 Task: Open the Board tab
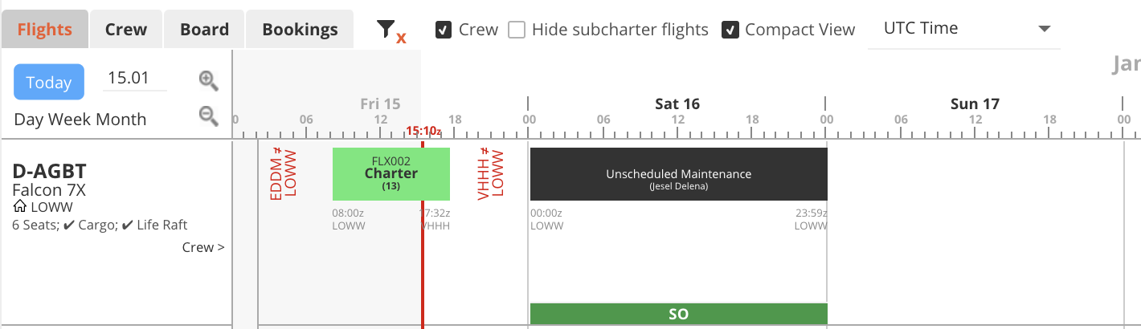coord(204,30)
